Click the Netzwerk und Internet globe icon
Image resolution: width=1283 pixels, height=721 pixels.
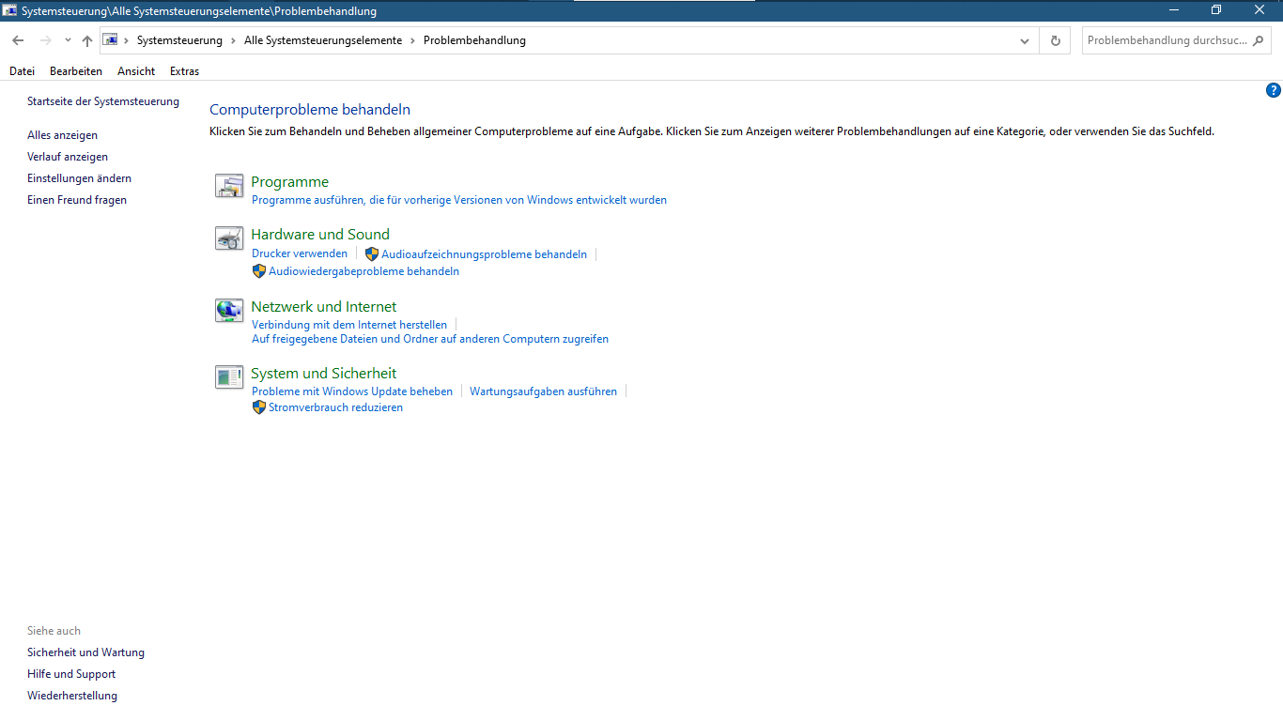pos(228,310)
